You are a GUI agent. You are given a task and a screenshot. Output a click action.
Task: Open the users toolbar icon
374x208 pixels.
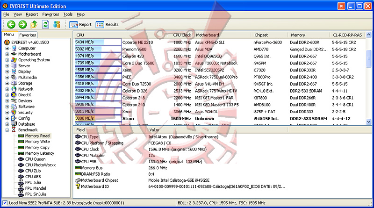(x=57, y=24)
